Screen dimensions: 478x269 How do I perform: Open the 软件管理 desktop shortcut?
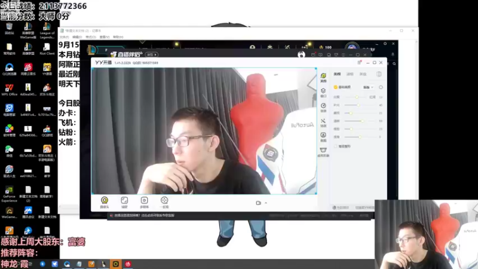[9, 130]
